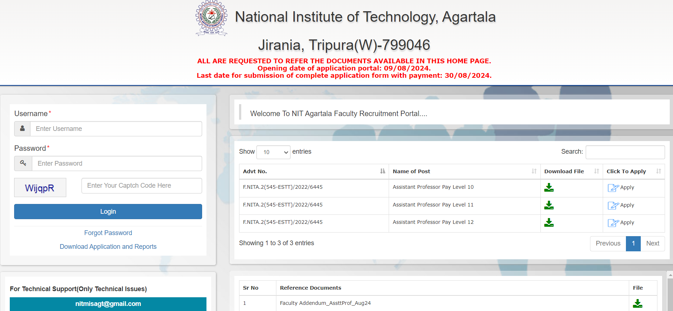
Task: Select page 1 in pagination
Action: (x=633, y=243)
